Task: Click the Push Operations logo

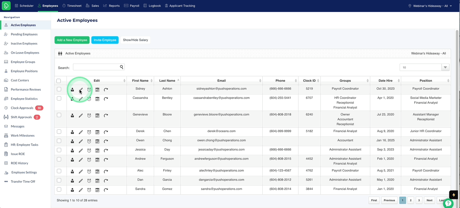Action: [6, 5]
